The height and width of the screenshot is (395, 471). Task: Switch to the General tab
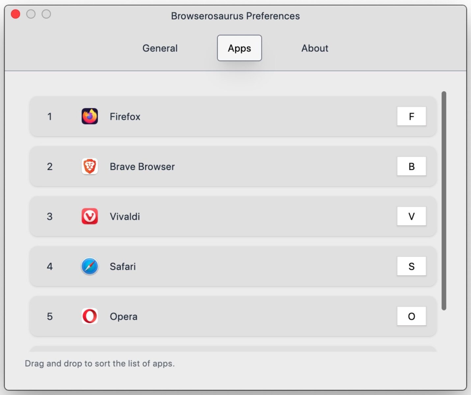click(160, 48)
